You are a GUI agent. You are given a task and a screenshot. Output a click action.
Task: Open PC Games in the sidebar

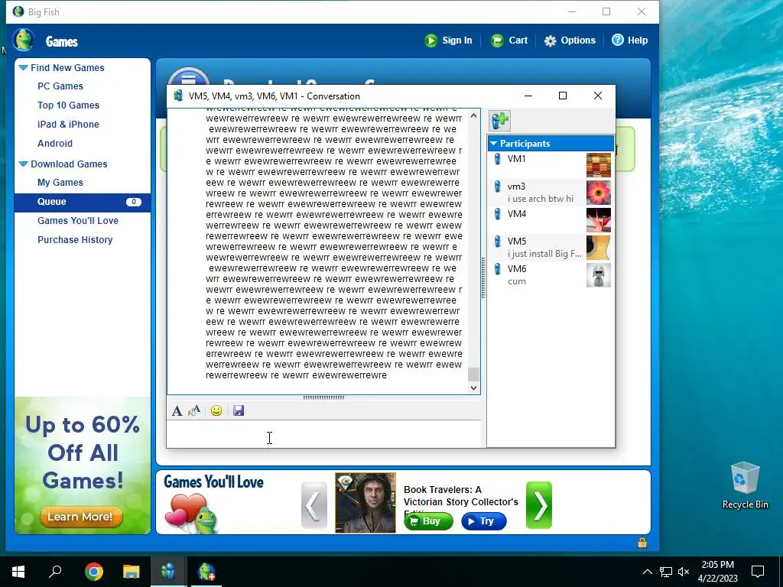60,86
